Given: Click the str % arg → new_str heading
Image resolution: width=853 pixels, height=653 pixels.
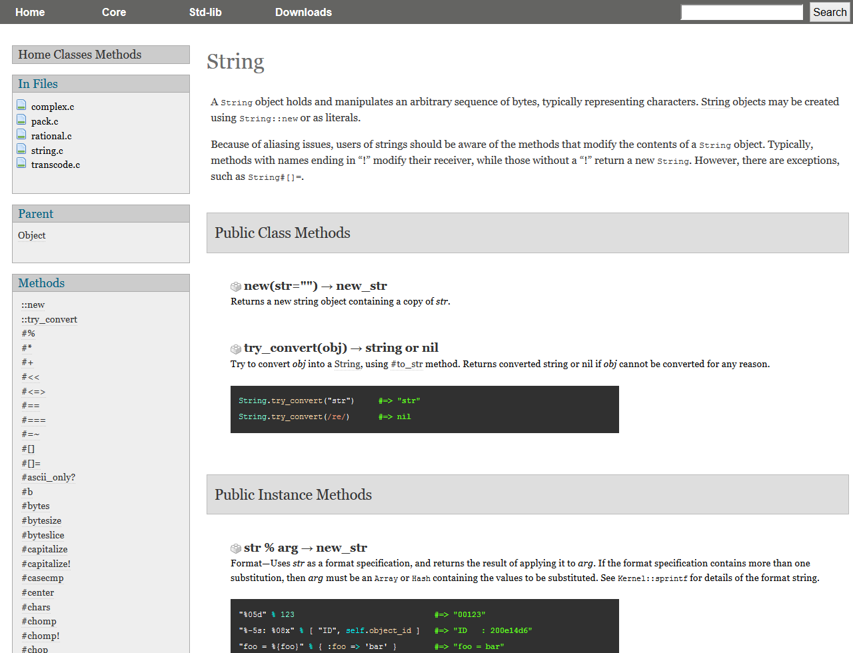Looking at the screenshot, I should click(x=305, y=548).
